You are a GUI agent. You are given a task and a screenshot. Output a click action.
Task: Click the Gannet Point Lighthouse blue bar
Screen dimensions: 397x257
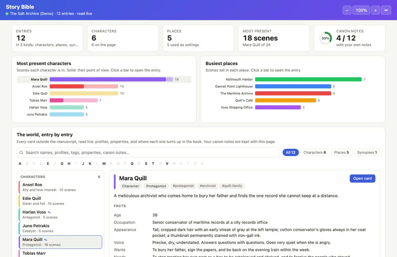point(293,86)
